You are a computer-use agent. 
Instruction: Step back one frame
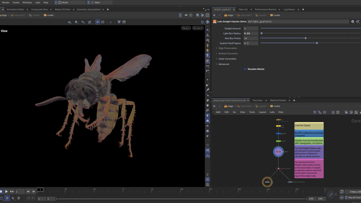tap(28, 191)
